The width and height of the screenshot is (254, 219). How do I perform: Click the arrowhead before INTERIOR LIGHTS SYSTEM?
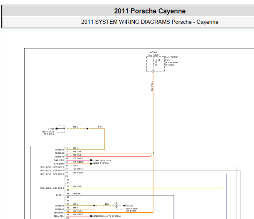tap(91, 216)
